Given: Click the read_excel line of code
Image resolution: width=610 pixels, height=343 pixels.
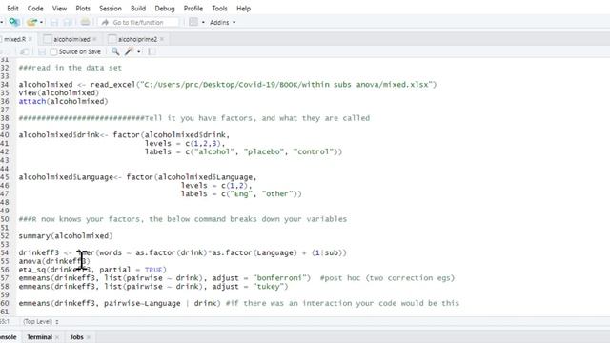Looking at the screenshot, I should (228, 85).
